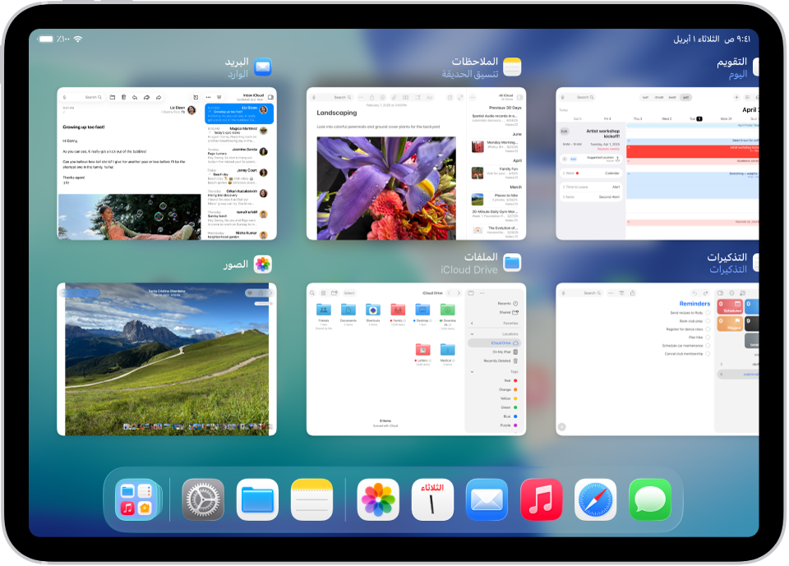Open blue Files folder in dock
This screenshot has height=566, width=789.
pos(257,499)
